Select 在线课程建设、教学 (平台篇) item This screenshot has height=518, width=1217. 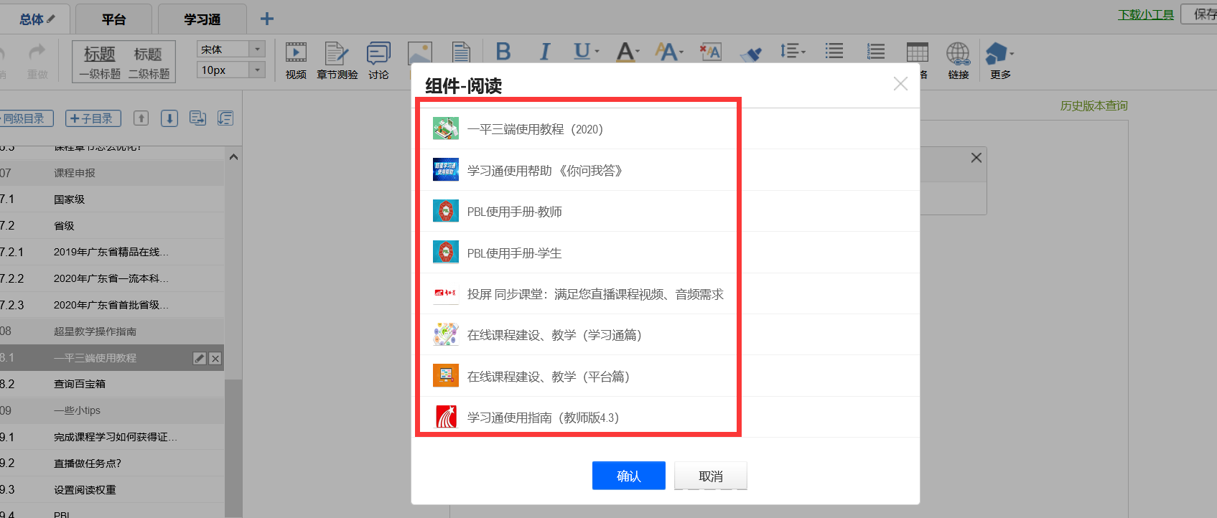(666, 376)
